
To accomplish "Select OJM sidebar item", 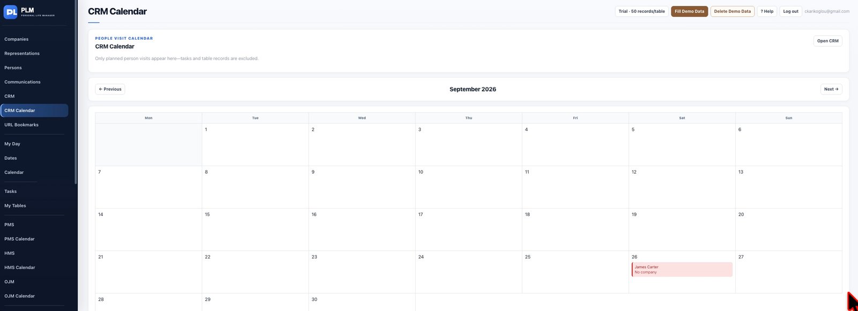I will [x=10, y=282].
